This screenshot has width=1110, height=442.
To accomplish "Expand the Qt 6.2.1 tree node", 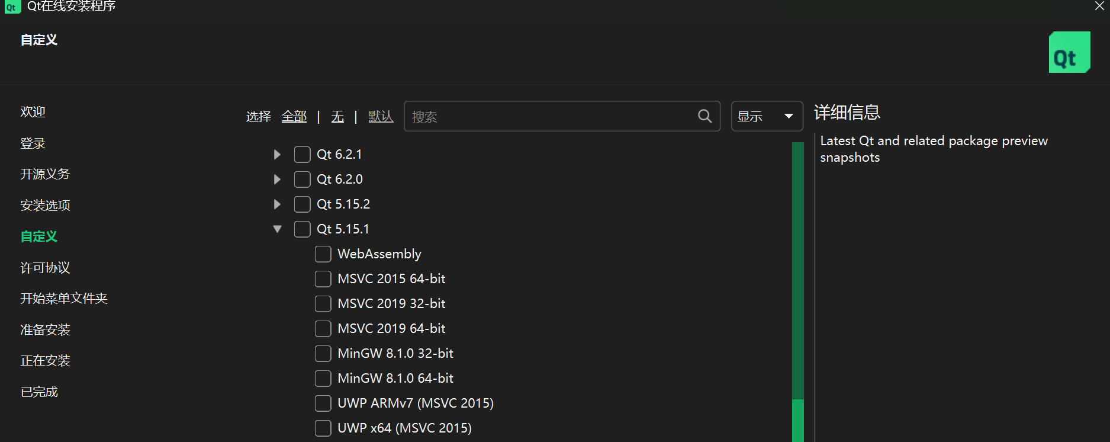I will [x=277, y=155].
